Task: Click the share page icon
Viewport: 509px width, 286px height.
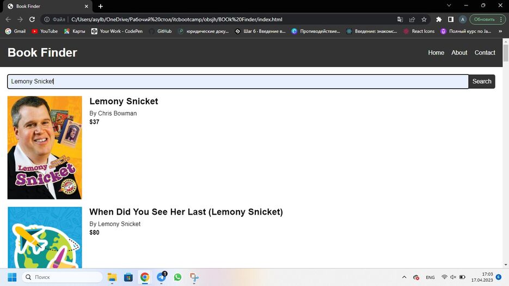Action: [412, 20]
